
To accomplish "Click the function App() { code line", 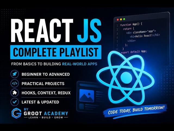I will coord(131,24).
